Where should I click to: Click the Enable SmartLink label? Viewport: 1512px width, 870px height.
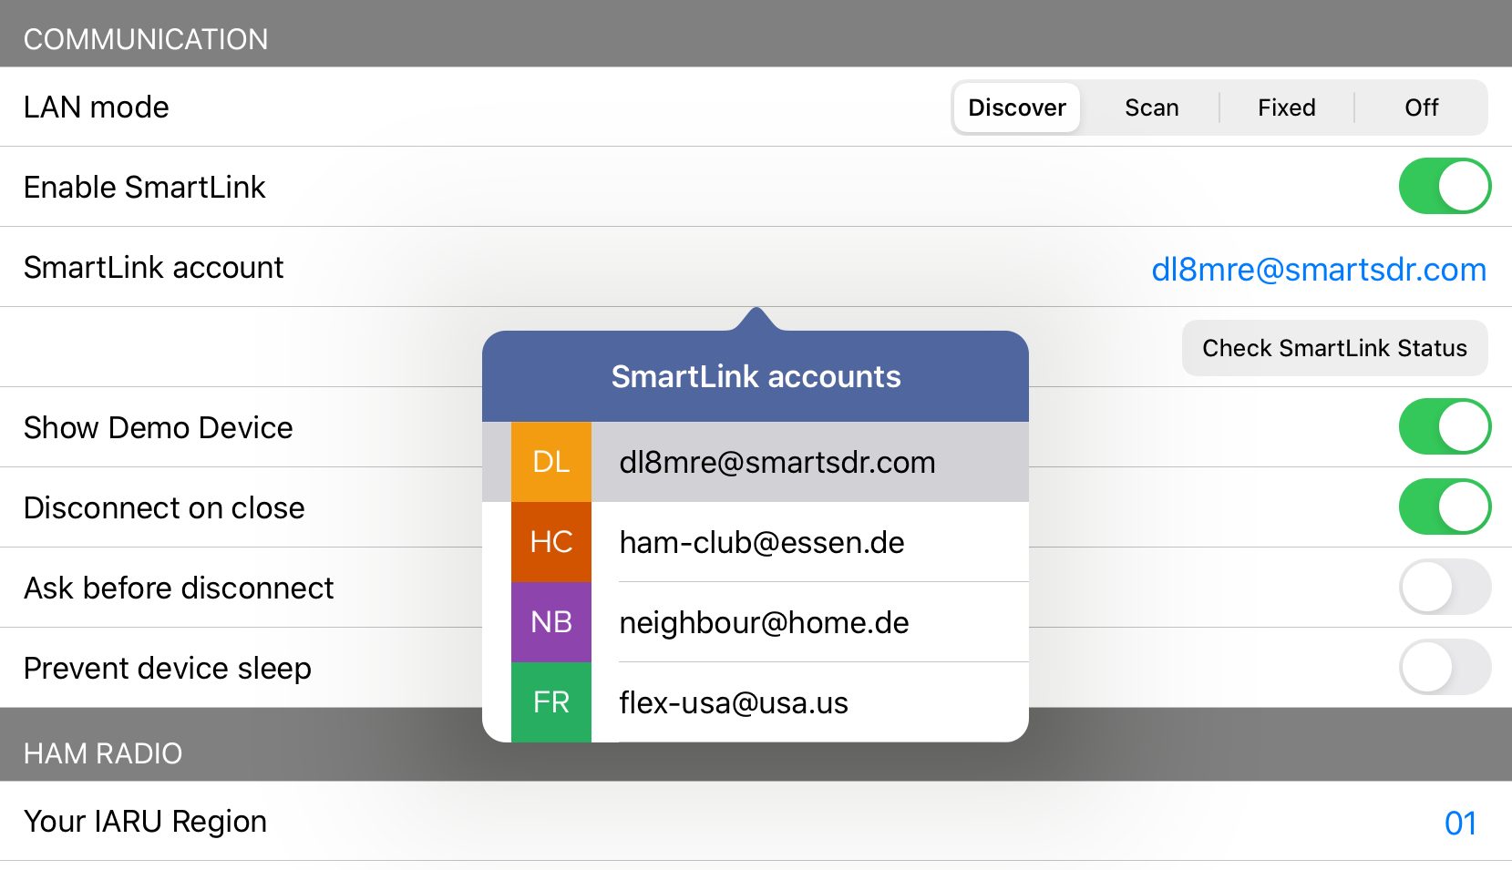point(145,187)
